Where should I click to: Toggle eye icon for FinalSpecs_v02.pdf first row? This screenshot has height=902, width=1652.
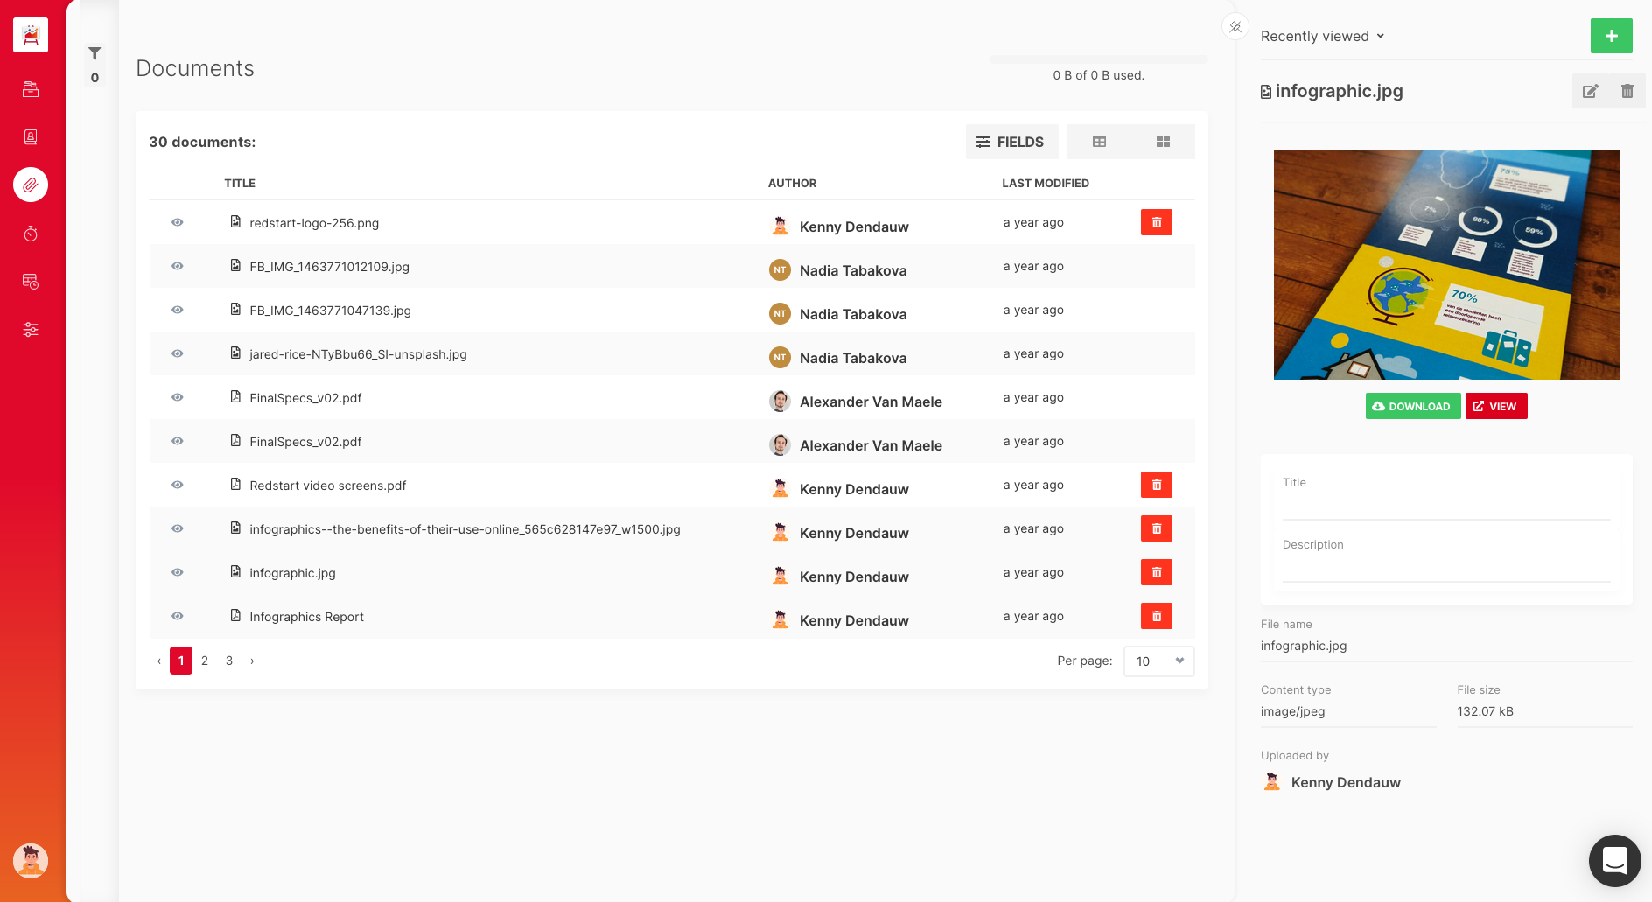pos(178,397)
